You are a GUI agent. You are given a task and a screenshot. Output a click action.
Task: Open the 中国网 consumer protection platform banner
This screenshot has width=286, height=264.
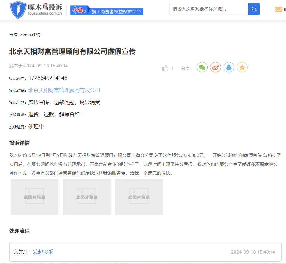point(107,10)
